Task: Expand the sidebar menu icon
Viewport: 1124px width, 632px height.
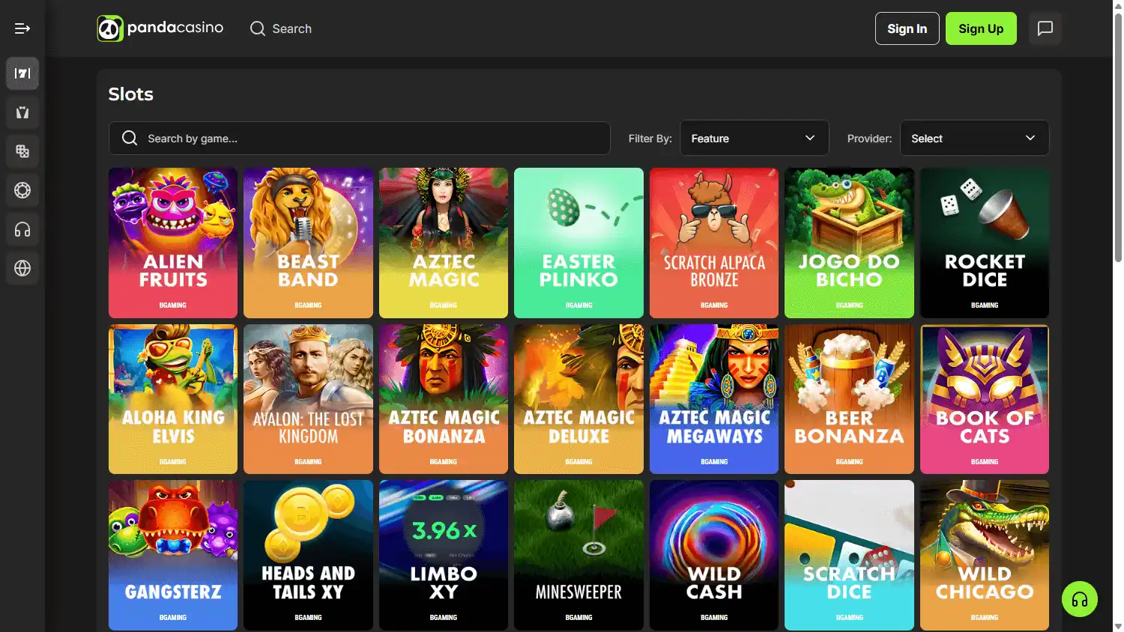Action: coord(22,28)
